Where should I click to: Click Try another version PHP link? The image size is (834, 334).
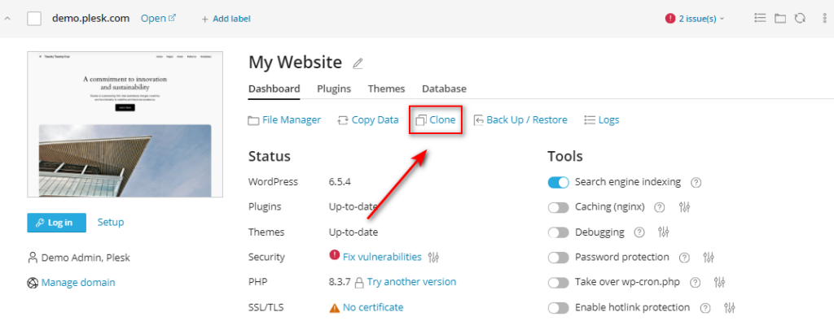pos(411,282)
